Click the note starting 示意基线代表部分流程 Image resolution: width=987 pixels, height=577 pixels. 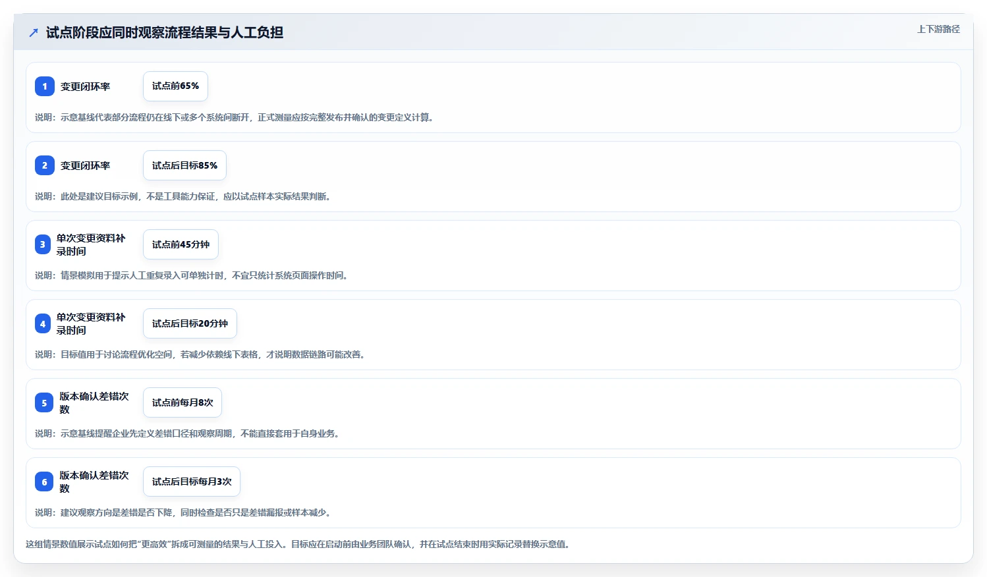234,117
